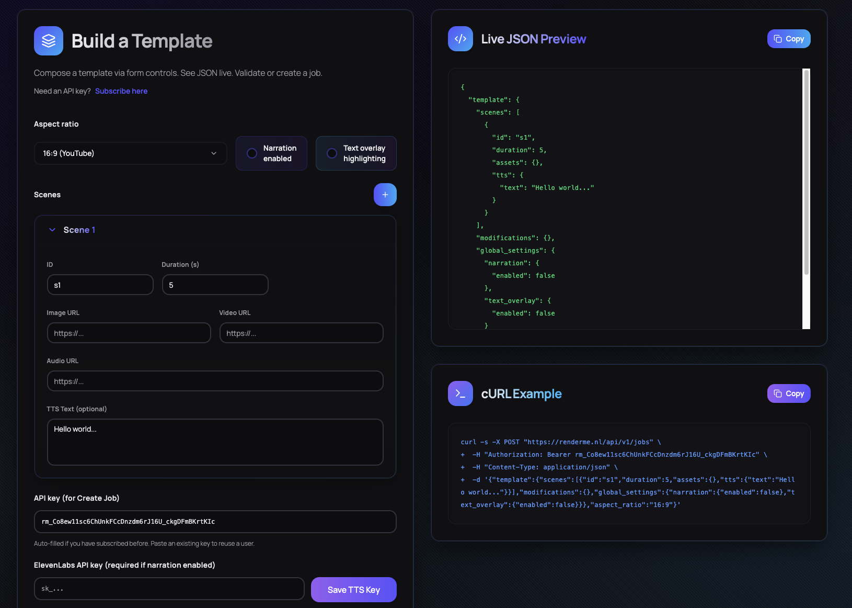Copy the cURL Example command
This screenshot has height=608, width=852.
tap(788, 393)
